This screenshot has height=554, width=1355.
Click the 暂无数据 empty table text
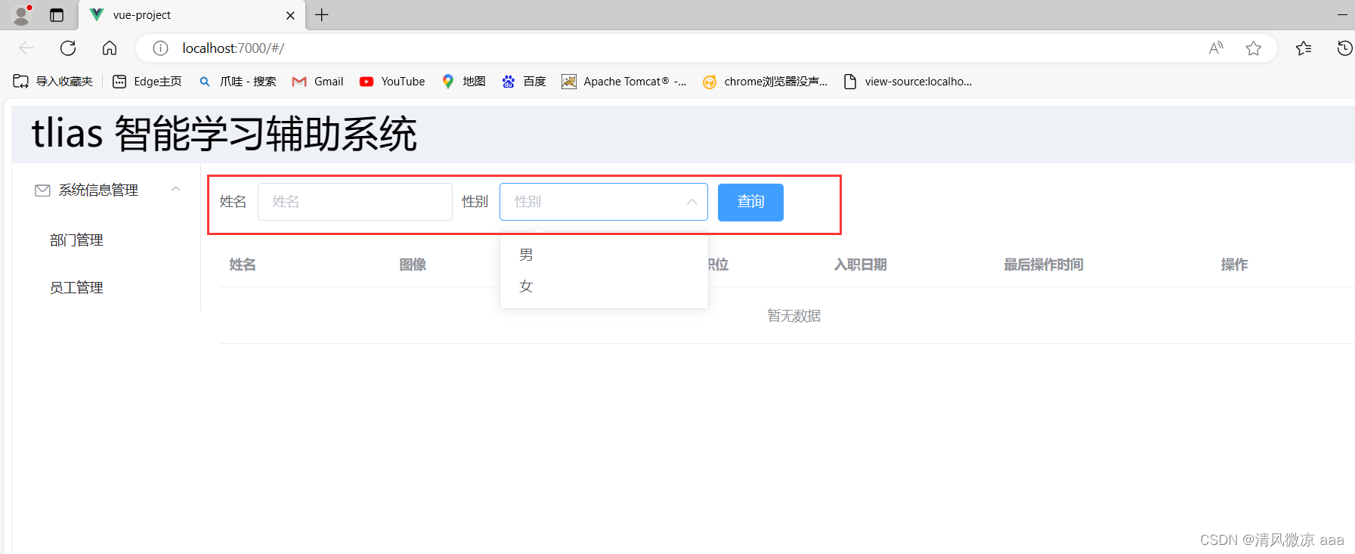click(x=794, y=316)
